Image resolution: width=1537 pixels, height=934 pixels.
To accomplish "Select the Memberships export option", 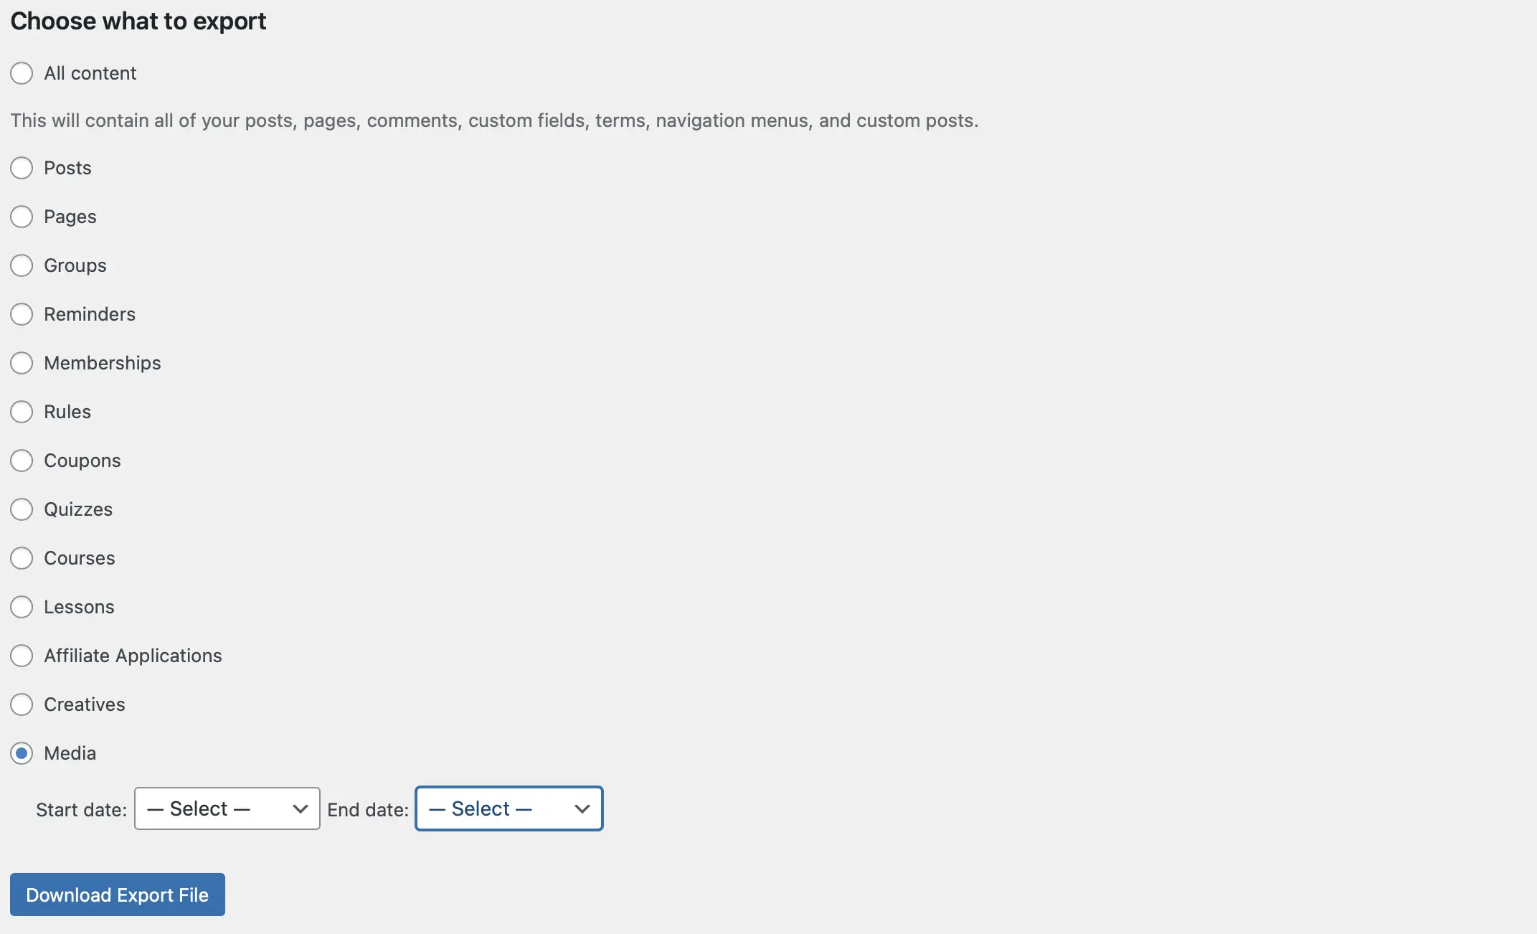I will (21, 362).
